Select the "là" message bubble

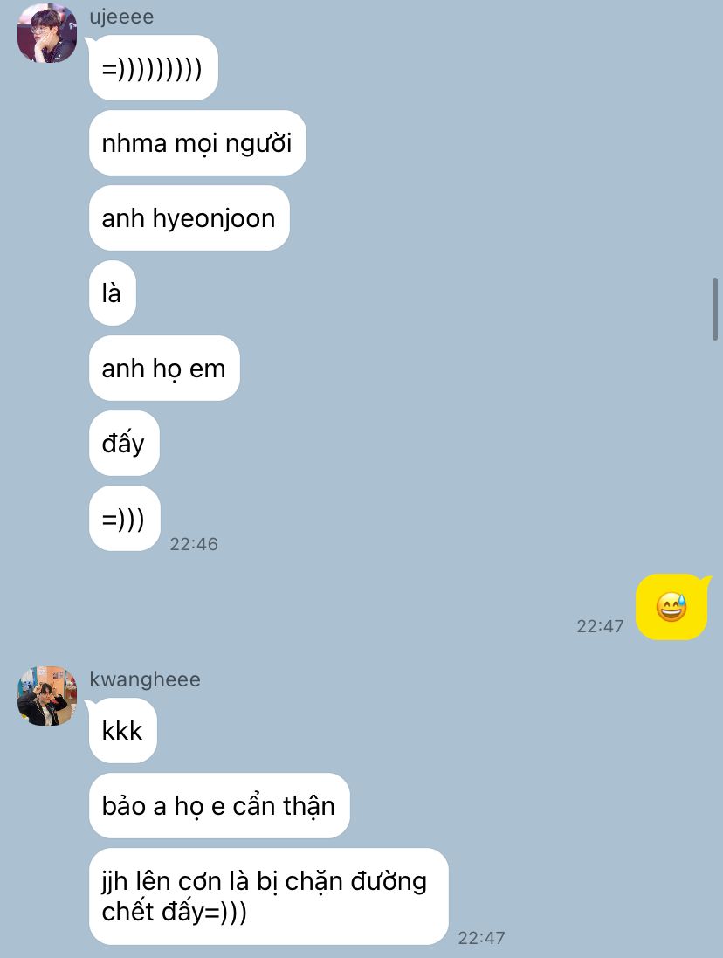[x=113, y=293]
